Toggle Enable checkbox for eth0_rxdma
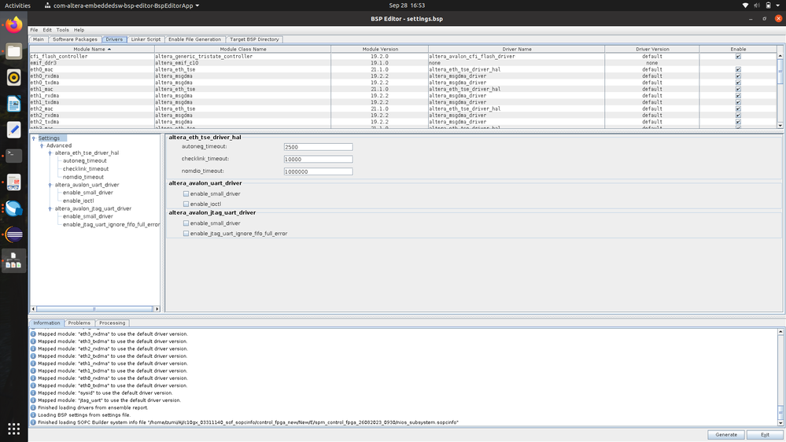 (738, 76)
